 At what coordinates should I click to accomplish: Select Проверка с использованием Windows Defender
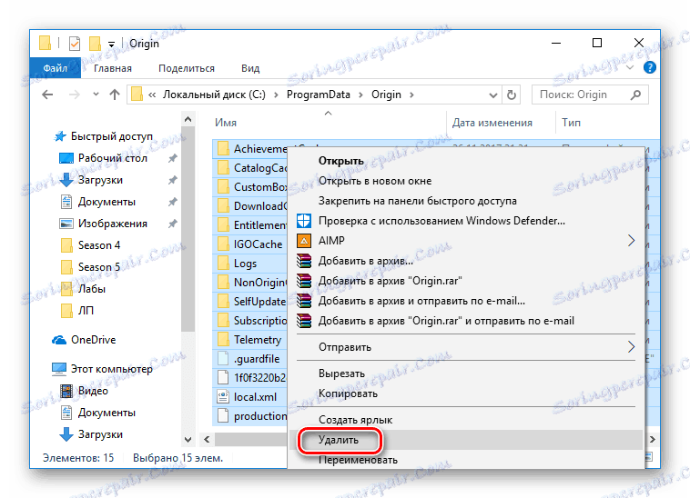point(466,221)
